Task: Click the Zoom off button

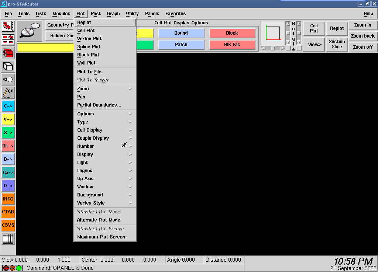Action: 362,47
